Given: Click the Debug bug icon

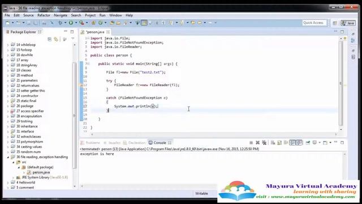Looking at the screenshot, I should coord(61,23).
